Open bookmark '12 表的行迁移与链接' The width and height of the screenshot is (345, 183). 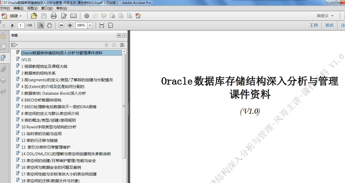tap(39, 140)
